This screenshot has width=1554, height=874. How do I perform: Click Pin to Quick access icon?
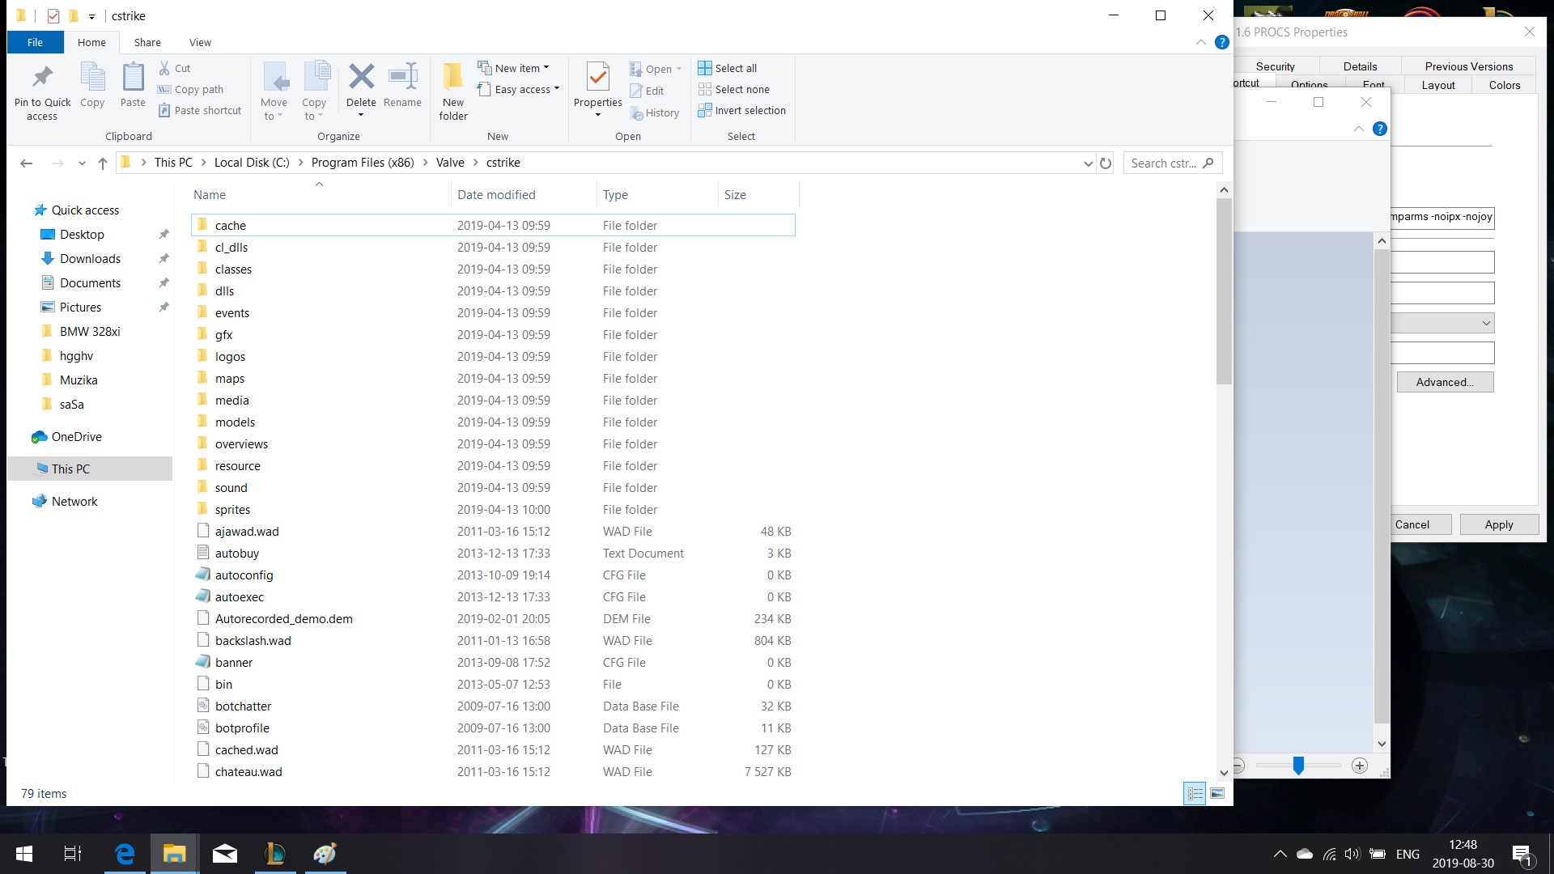coord(42,78)
